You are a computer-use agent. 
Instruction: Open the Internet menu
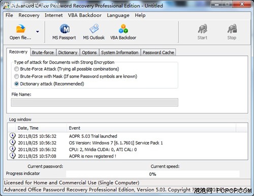click(53, 15)
